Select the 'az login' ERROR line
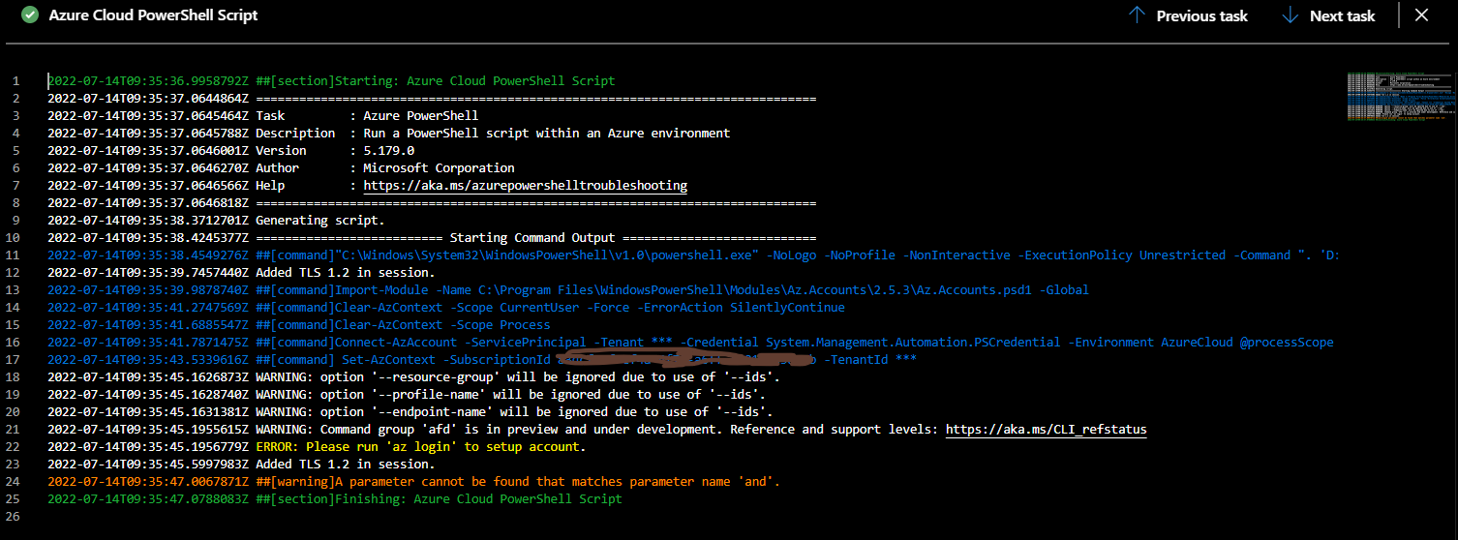1458x540 pixels. point(317,446)
